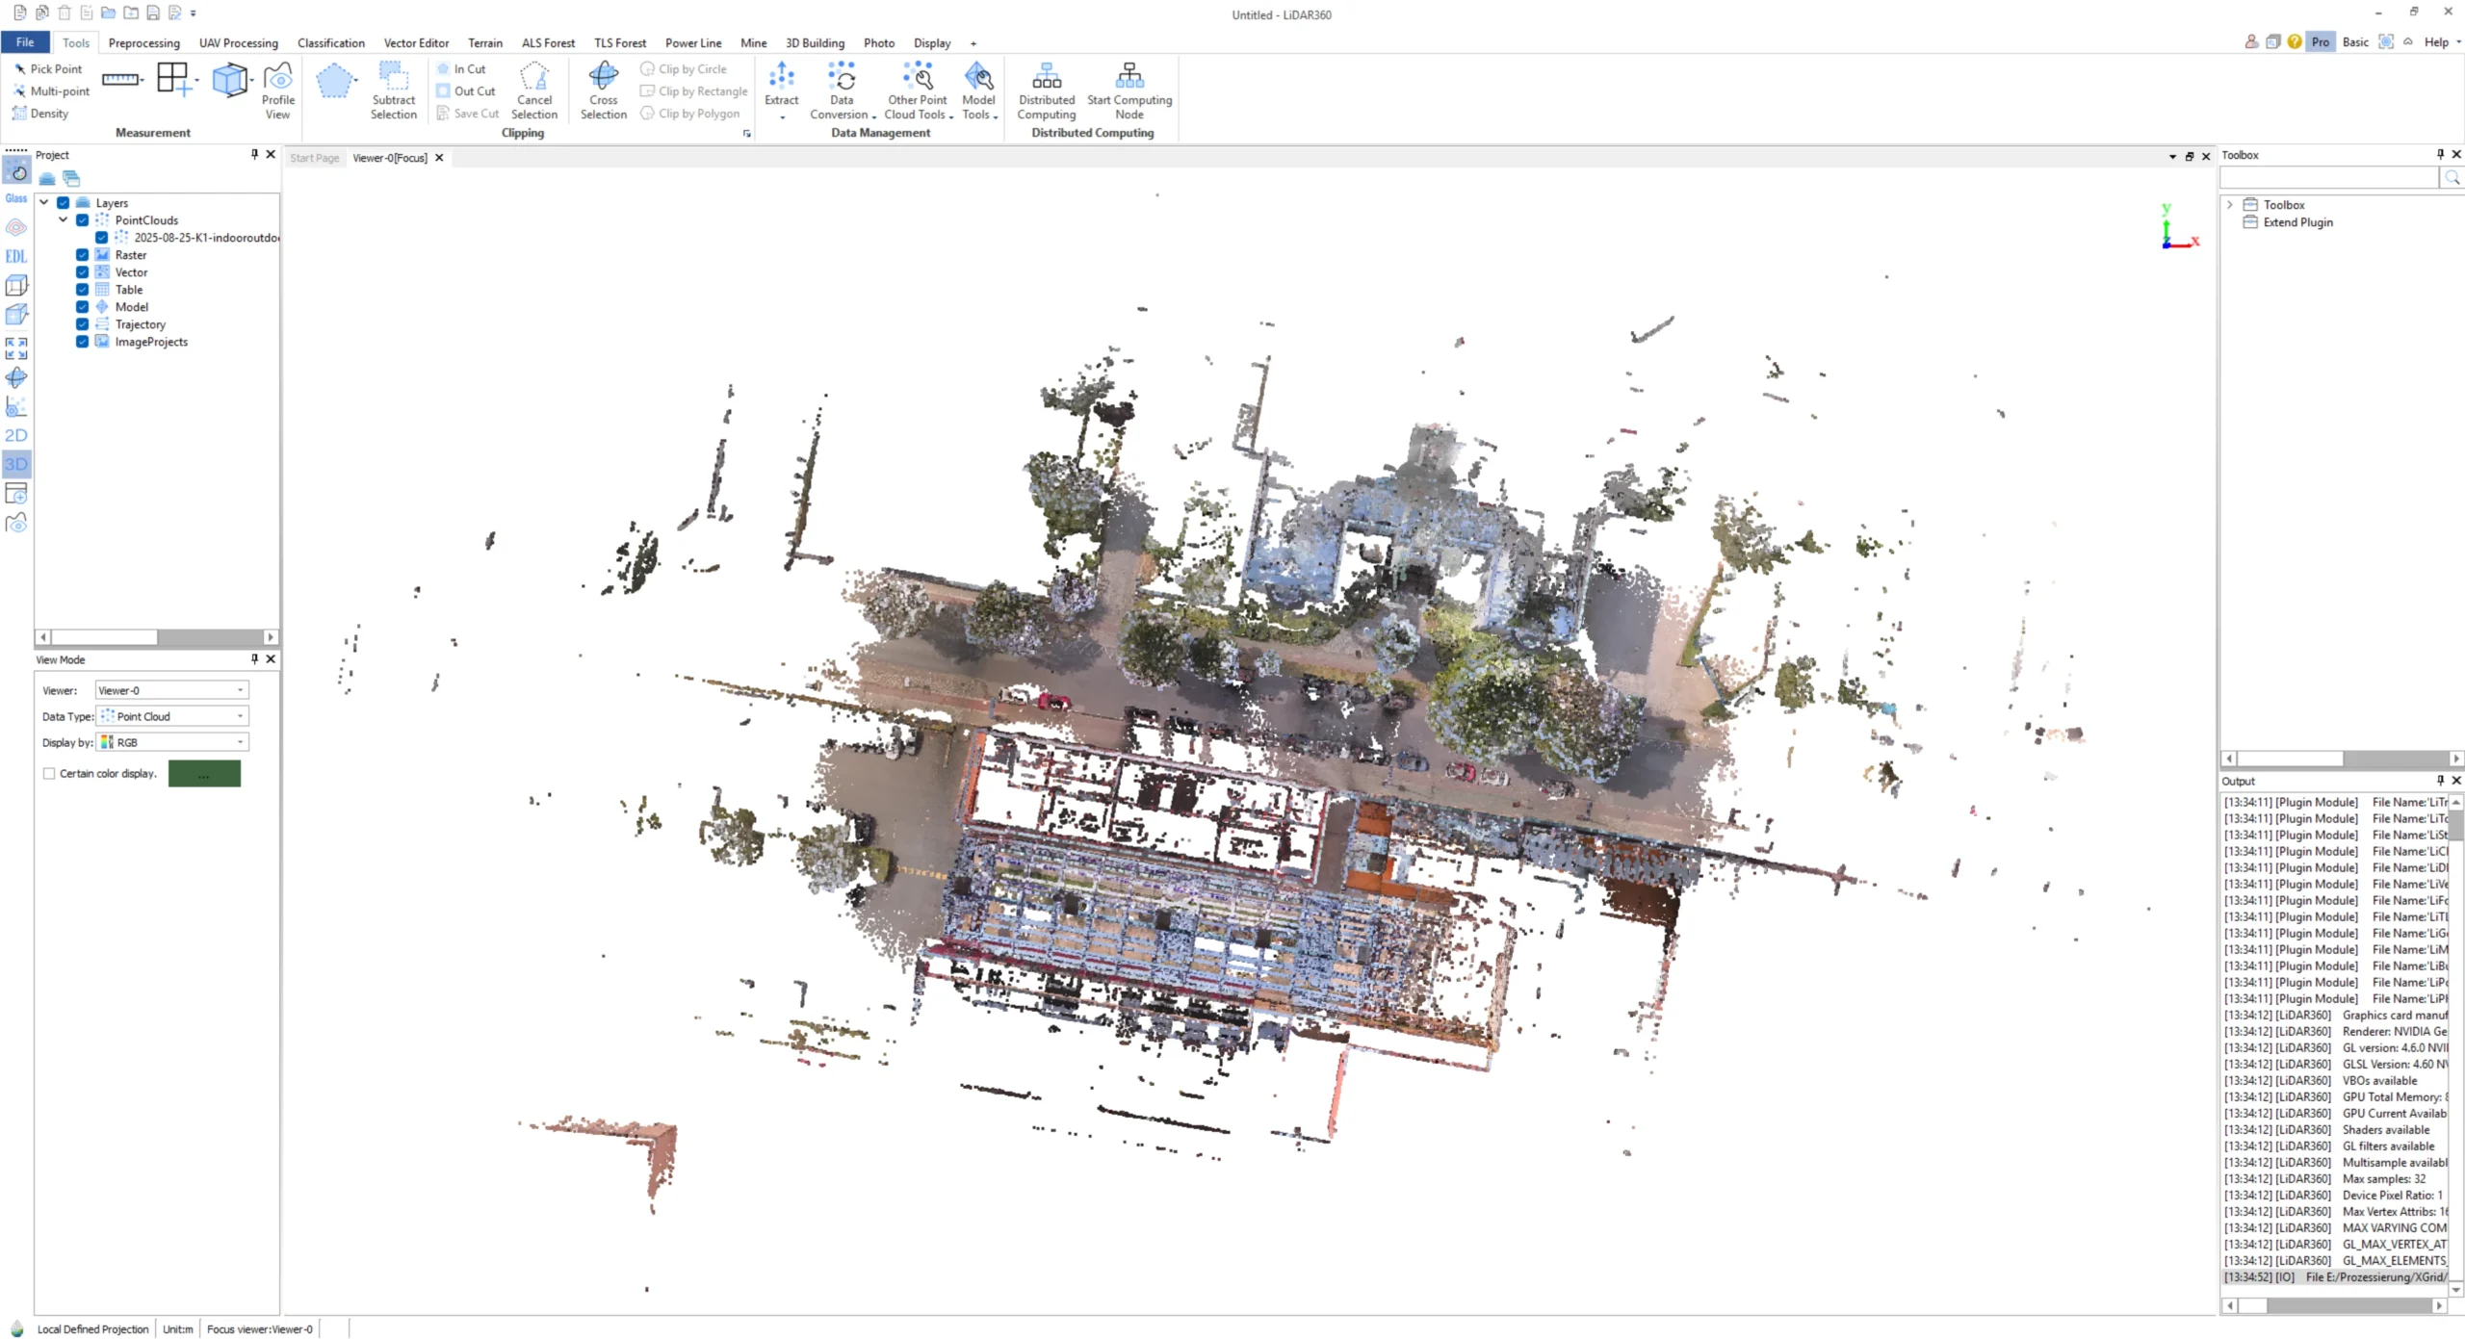Uncheck the Raster layer checkbox

(83, 255)
